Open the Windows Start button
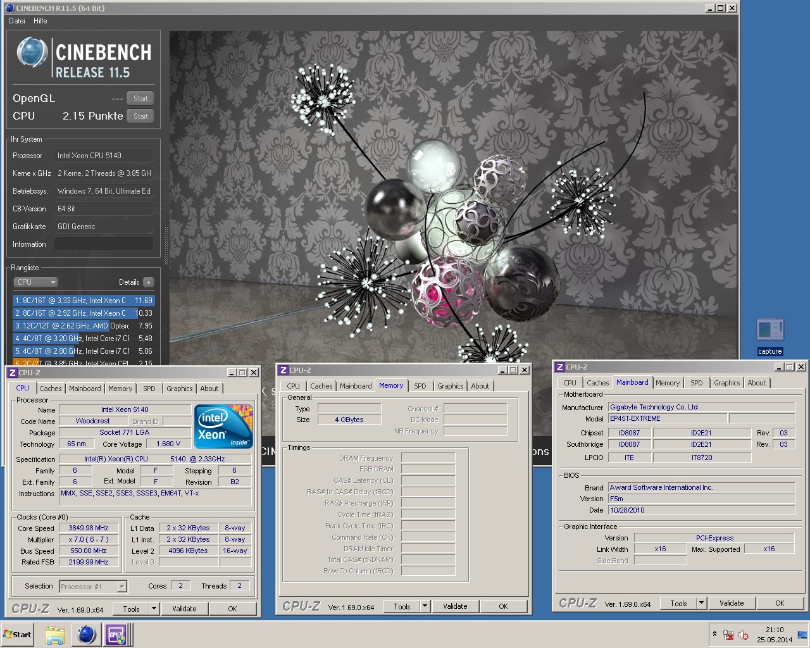810x648 pixels. [x=18, y=634]
